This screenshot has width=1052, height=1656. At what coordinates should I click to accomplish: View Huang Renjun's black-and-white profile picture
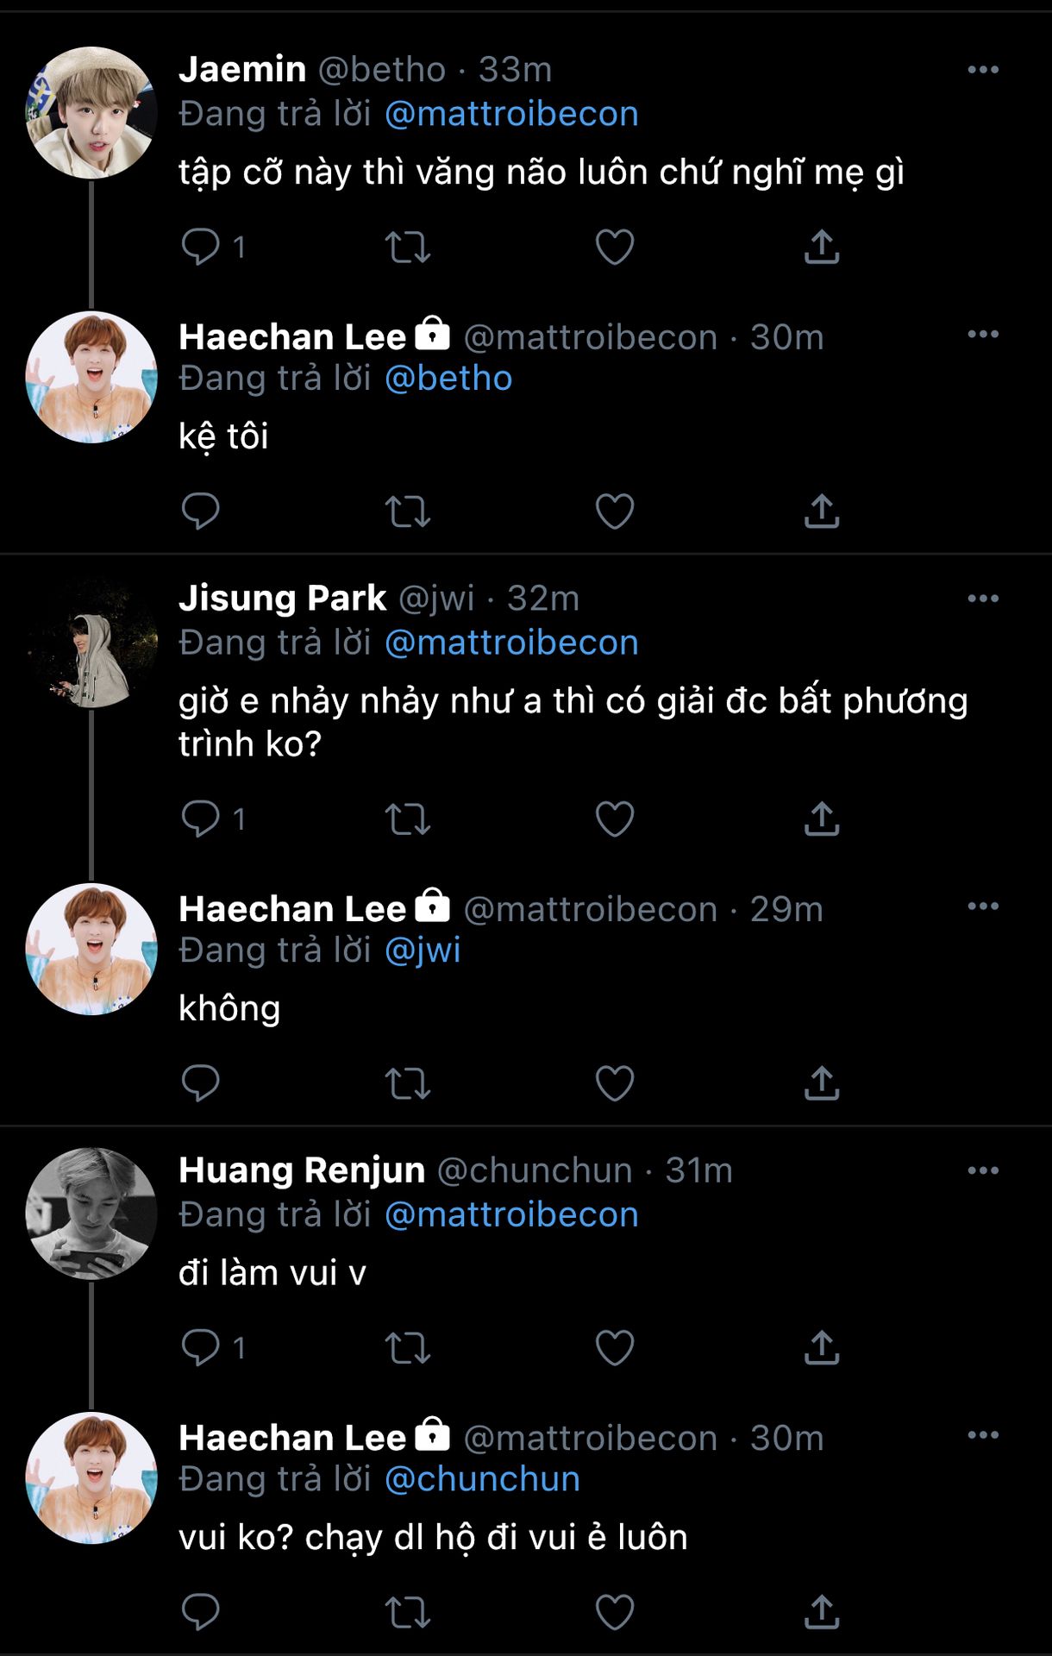coord(91,1214)
